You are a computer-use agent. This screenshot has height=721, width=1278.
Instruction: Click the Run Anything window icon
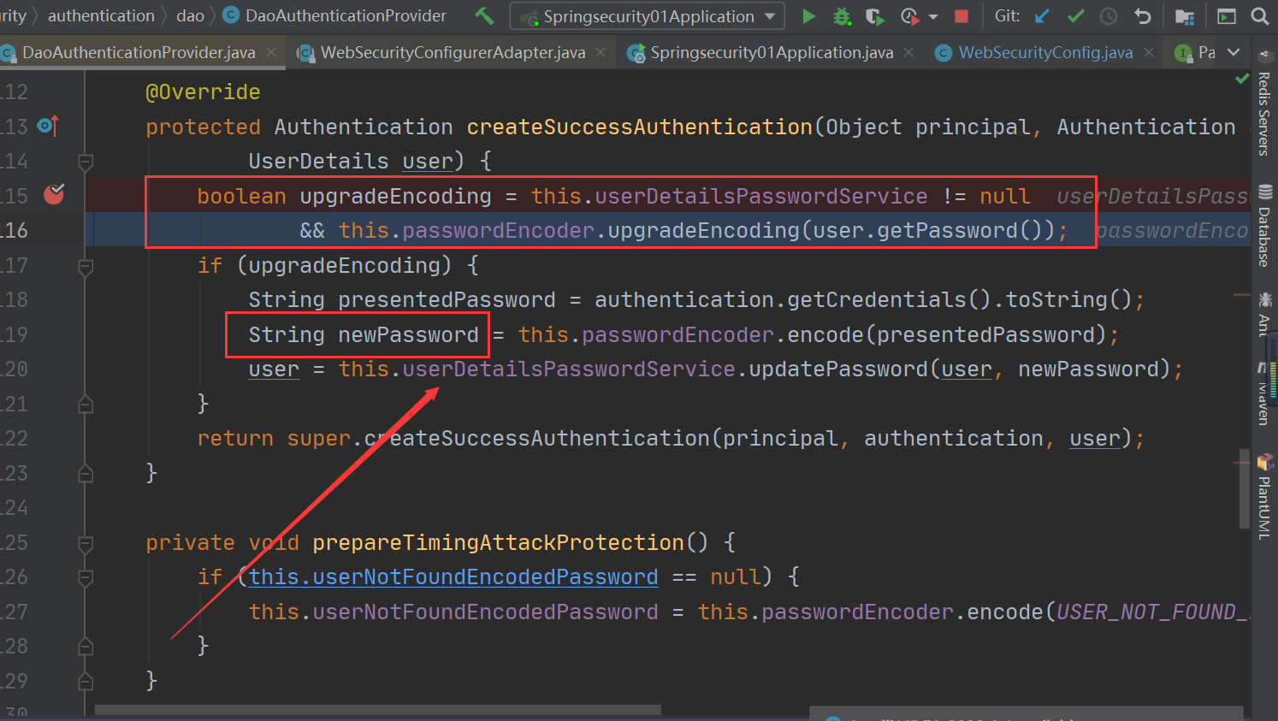click(x=1227, y=16)
